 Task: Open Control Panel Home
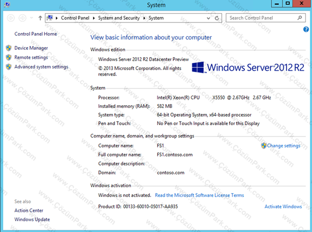[x=36, y=34]
